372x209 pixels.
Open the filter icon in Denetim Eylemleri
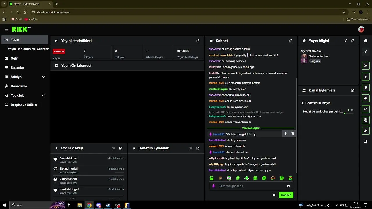click(191, 148)
